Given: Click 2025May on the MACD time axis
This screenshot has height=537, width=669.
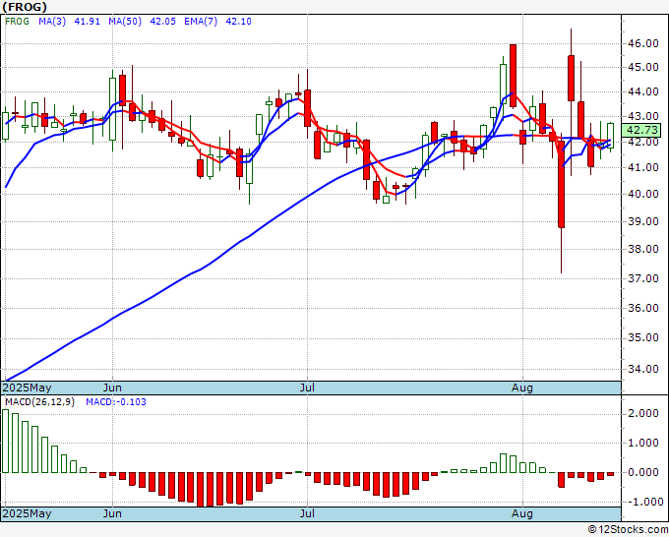Looking at the screenshot, I should pyautogui.click(x=27, y=513).
